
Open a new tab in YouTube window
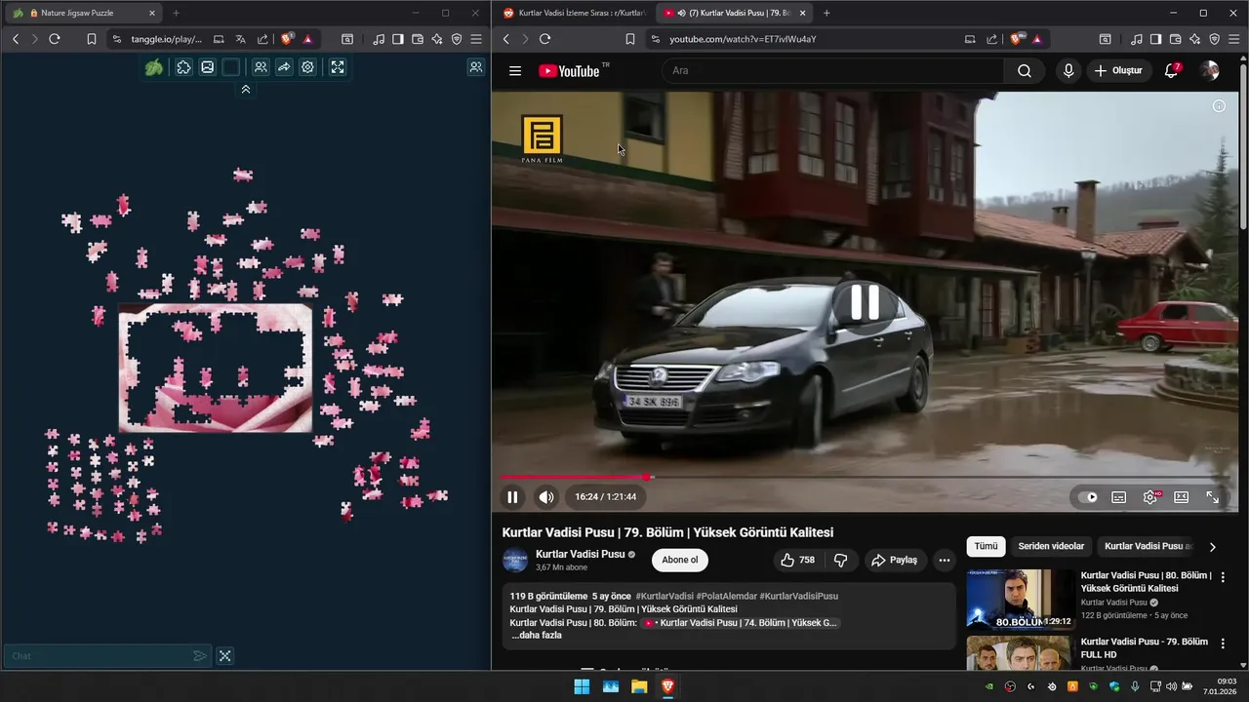(826, 13)
